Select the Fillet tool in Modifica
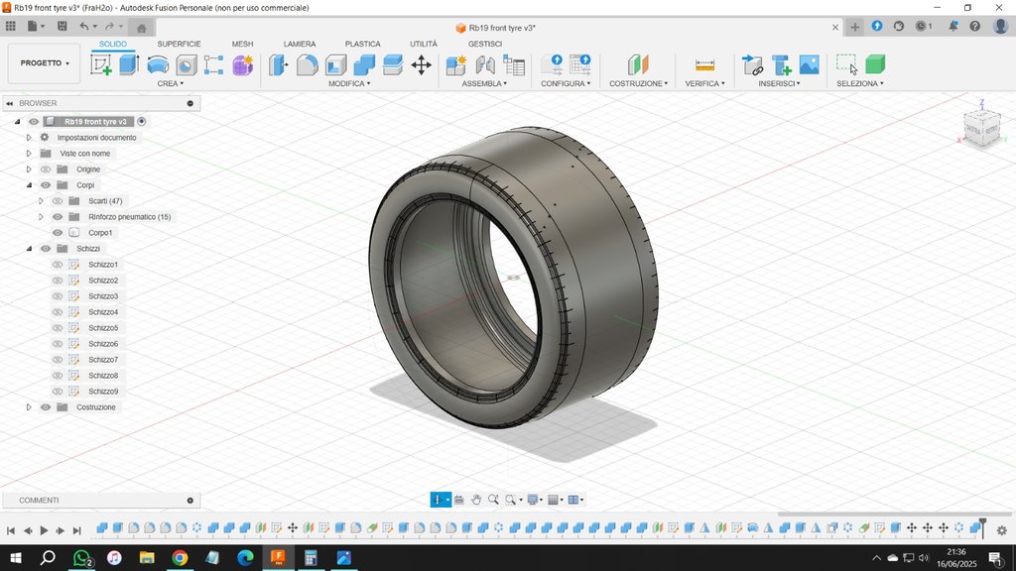 point(308,65)
